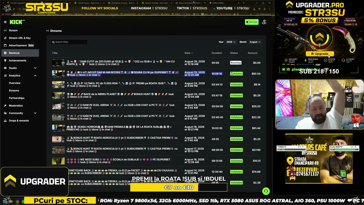
Task: Sort streams by Amount column header
Action: coord(252,53)
